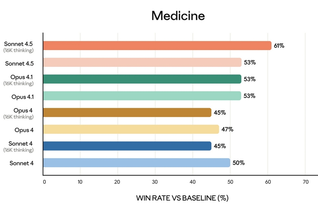
Task: Click the dark green Opus 4.1 thinking bar
Action: (142, 79)
